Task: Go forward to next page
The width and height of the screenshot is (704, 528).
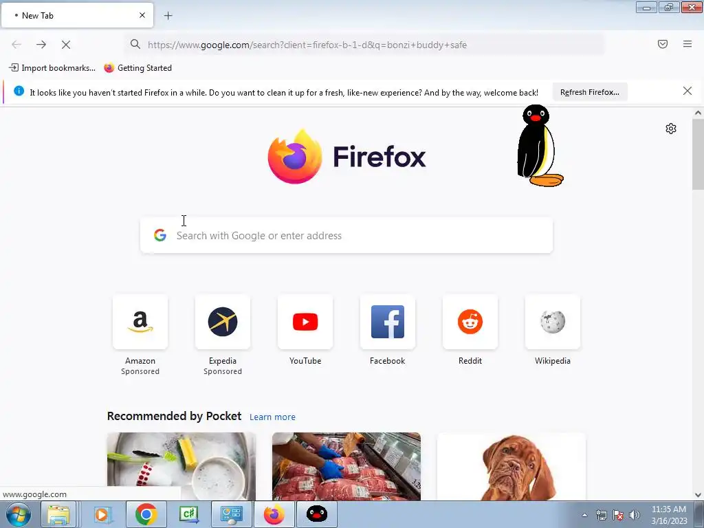Action: [41, 45]
